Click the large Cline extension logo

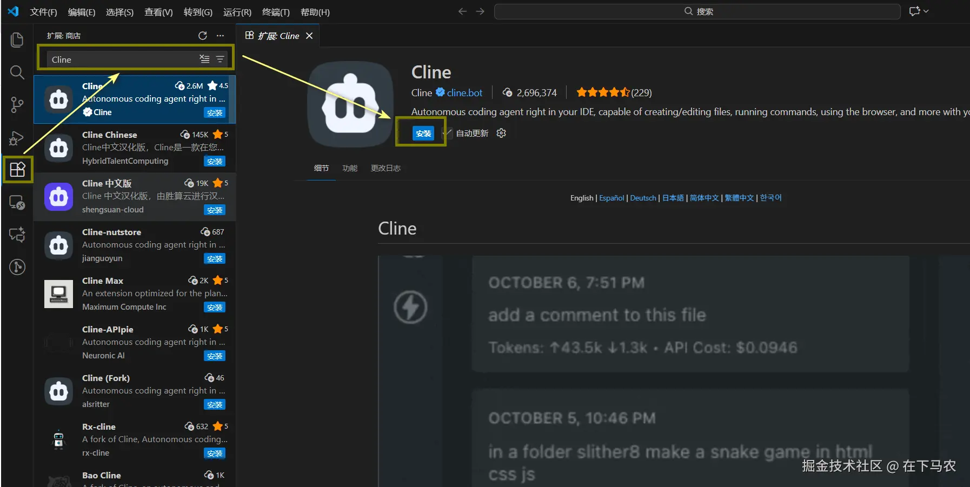[350, 104]
